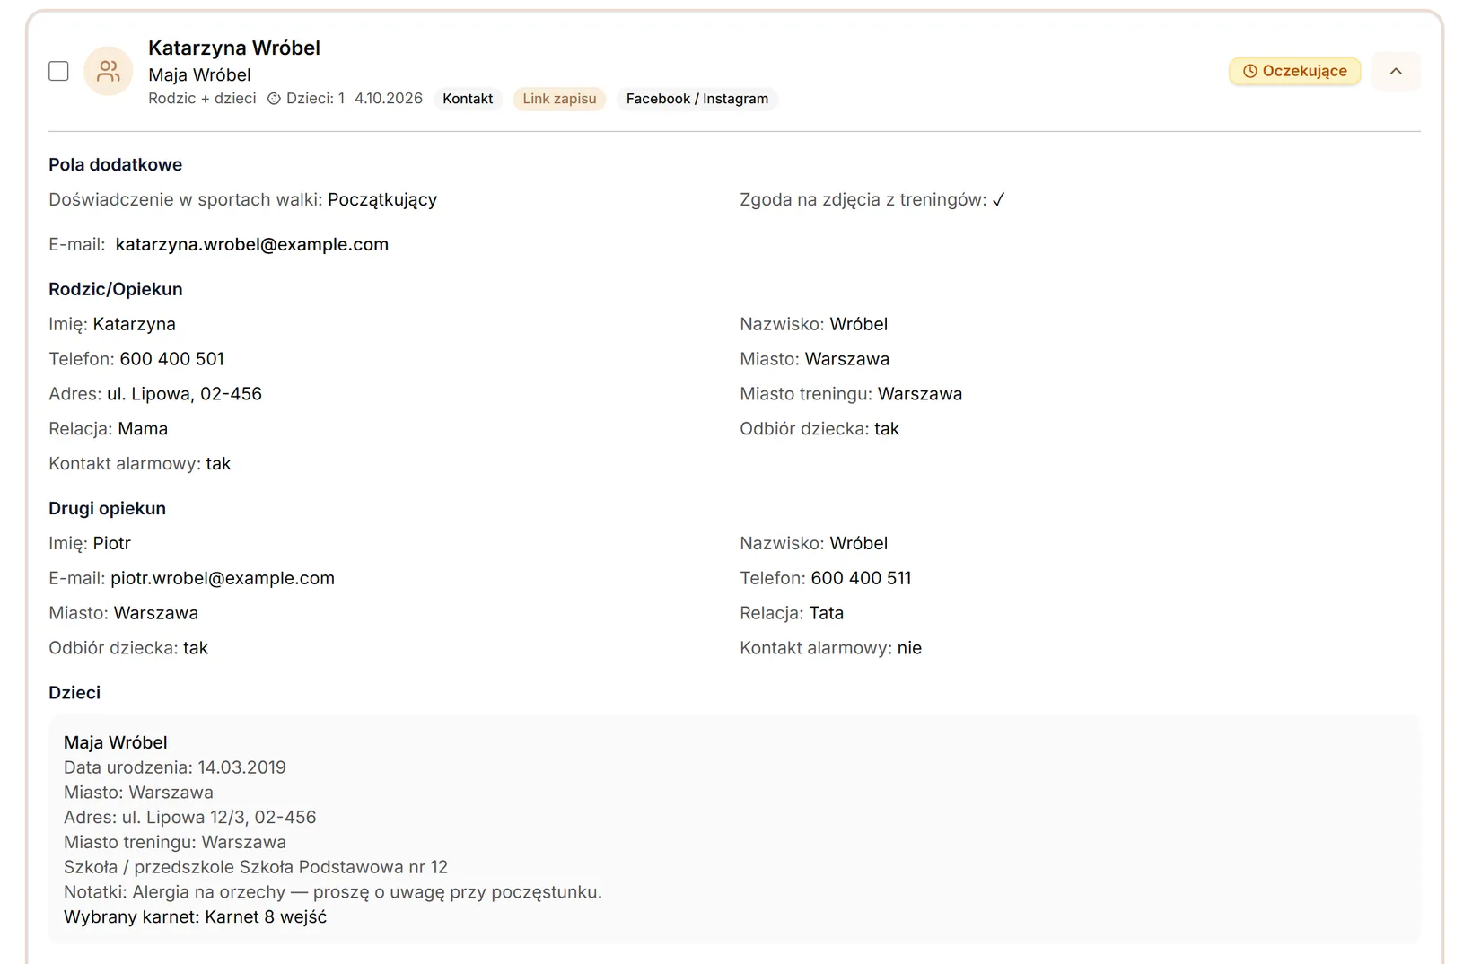
Task: Click Imię: Piotr
Action: pyautogui.click(x=90, y=543)
